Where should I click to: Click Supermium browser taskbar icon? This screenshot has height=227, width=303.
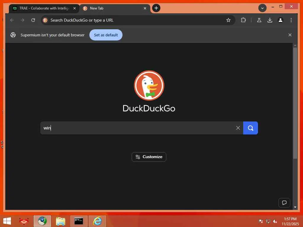click(42, 221)
